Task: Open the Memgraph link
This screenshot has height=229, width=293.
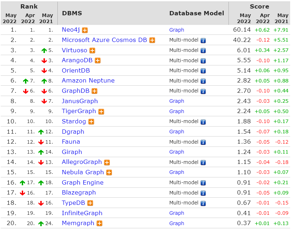Action: pos(78,223)
